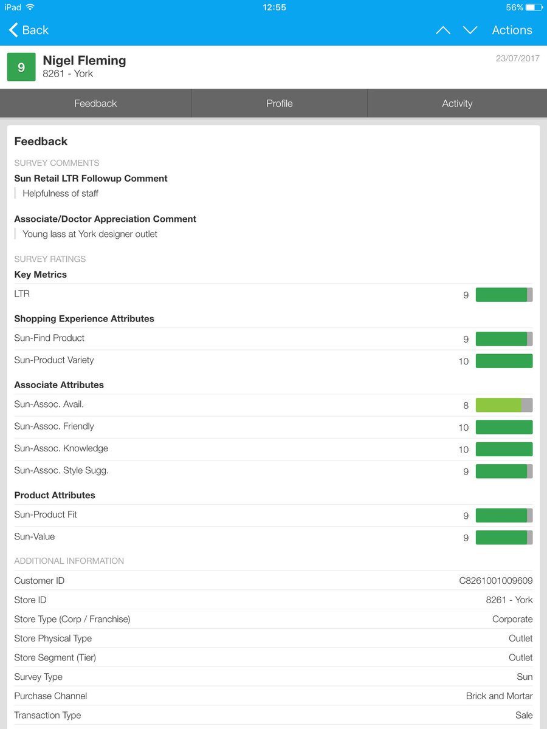This screenshot has height=729, width=547.
Task: Tap the Customer ID row
Action: click(x=273, y=581)
